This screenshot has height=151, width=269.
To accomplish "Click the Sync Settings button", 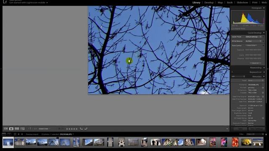I will pos(257,129).
